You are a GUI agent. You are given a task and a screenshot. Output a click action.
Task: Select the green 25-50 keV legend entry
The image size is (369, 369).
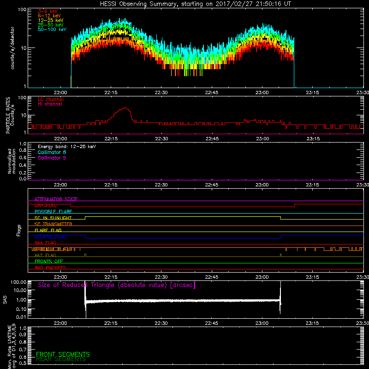50,25
